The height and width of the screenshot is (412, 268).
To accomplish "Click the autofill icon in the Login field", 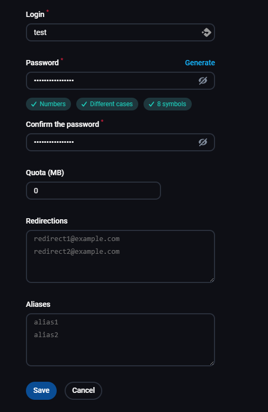I will pyautogui.click(x=207, y=32).
